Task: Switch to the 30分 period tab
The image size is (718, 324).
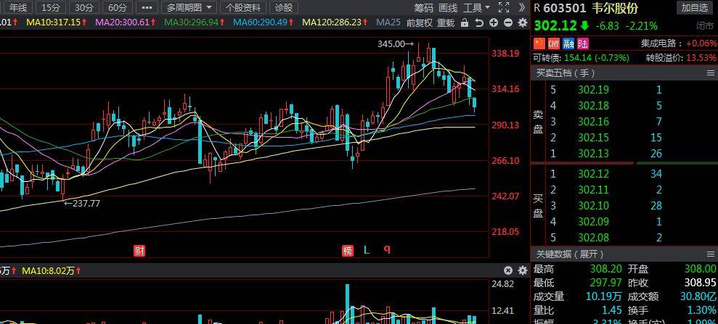Action: point(84,8)
